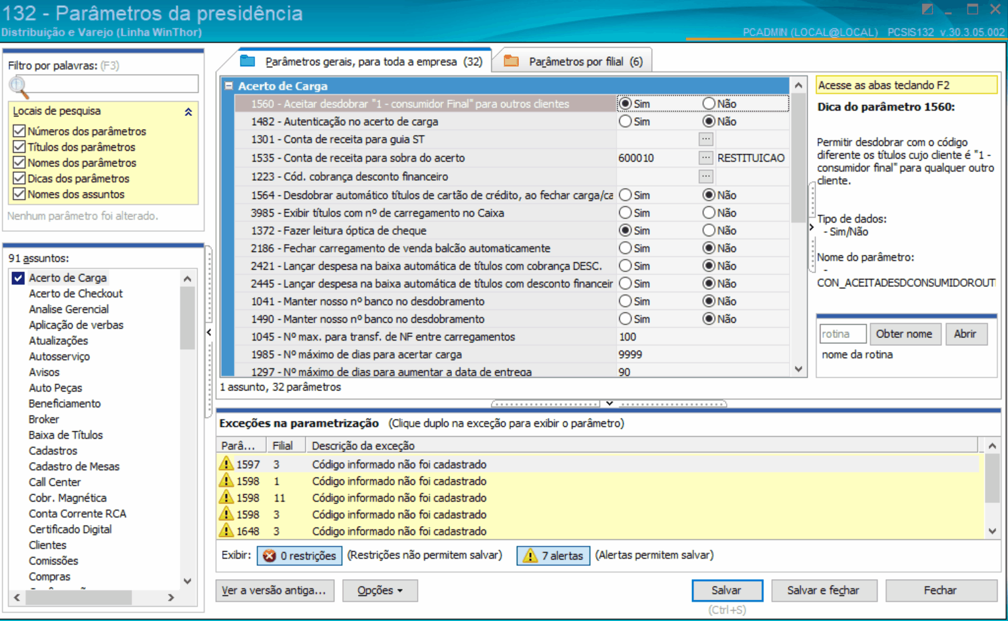Viewport: 1008px width, 621px height.
Task: Select Baixa de Títulos subject
Action: coord(66,435)
